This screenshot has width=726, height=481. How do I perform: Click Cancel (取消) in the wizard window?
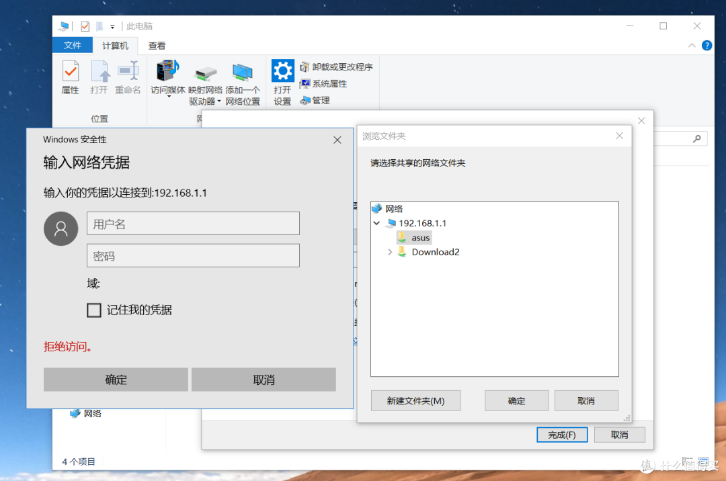[620, 435]
